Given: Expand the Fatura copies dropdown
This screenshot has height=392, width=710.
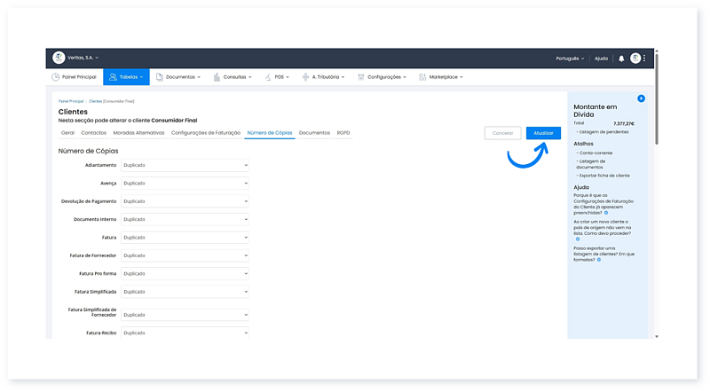Looking at the screenshot, I should tap(185, 238).
